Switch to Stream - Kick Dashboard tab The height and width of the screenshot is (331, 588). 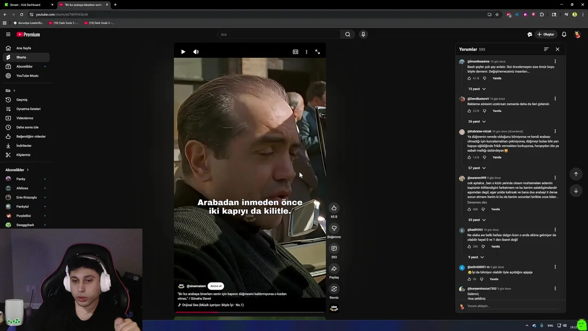(28, 5)
